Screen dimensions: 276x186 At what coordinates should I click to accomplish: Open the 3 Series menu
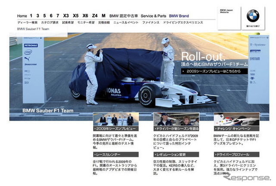tap(38, 16)
